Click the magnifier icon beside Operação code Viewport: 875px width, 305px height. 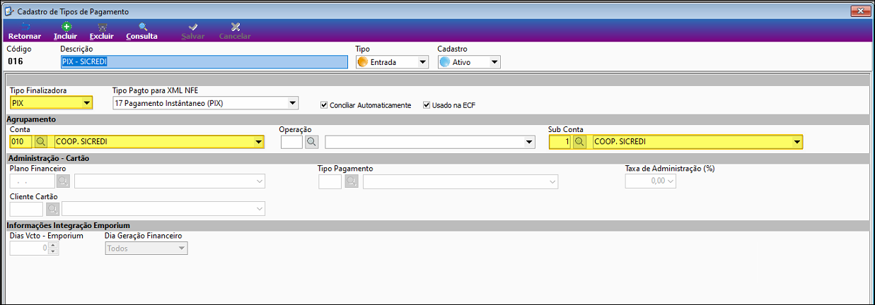pos(311,142)
